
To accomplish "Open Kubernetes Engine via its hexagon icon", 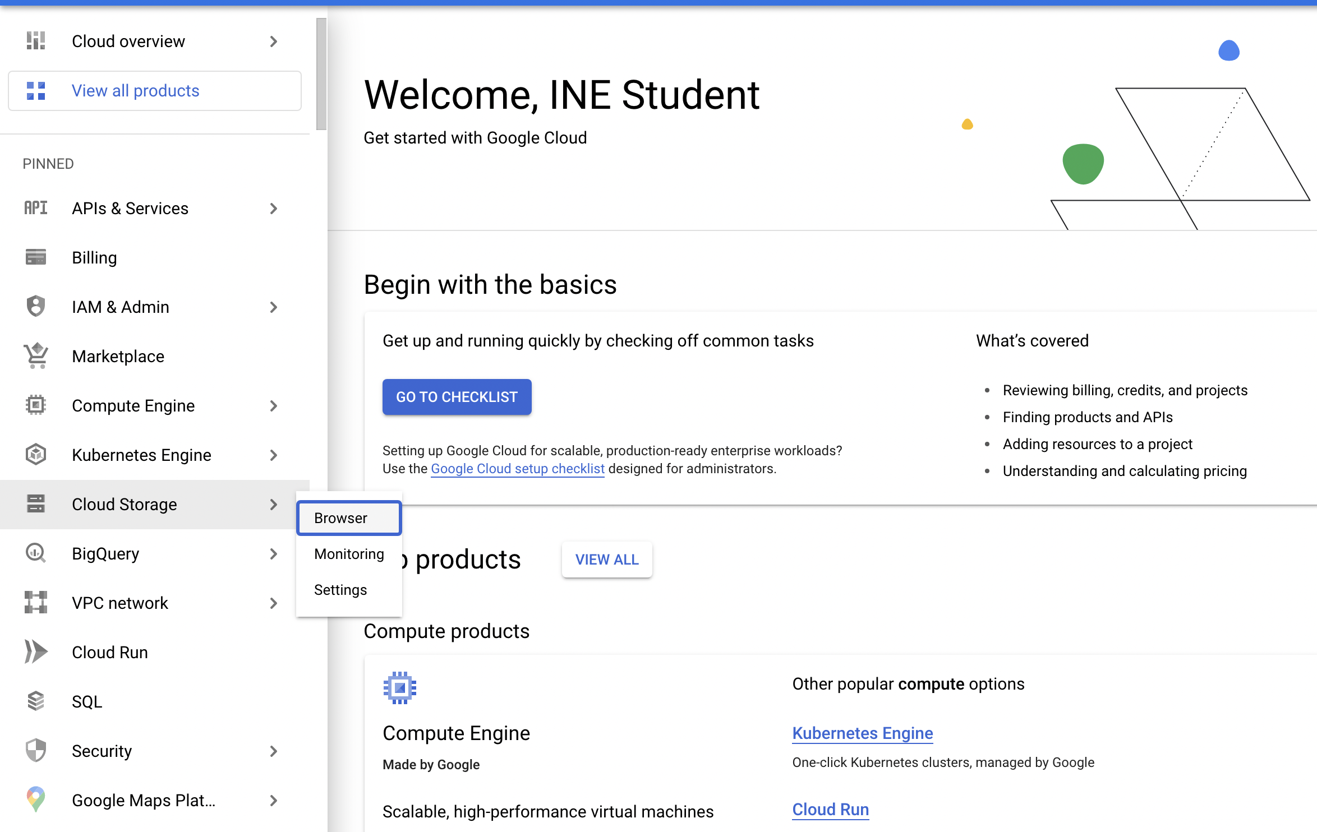I will click(35, 455).
